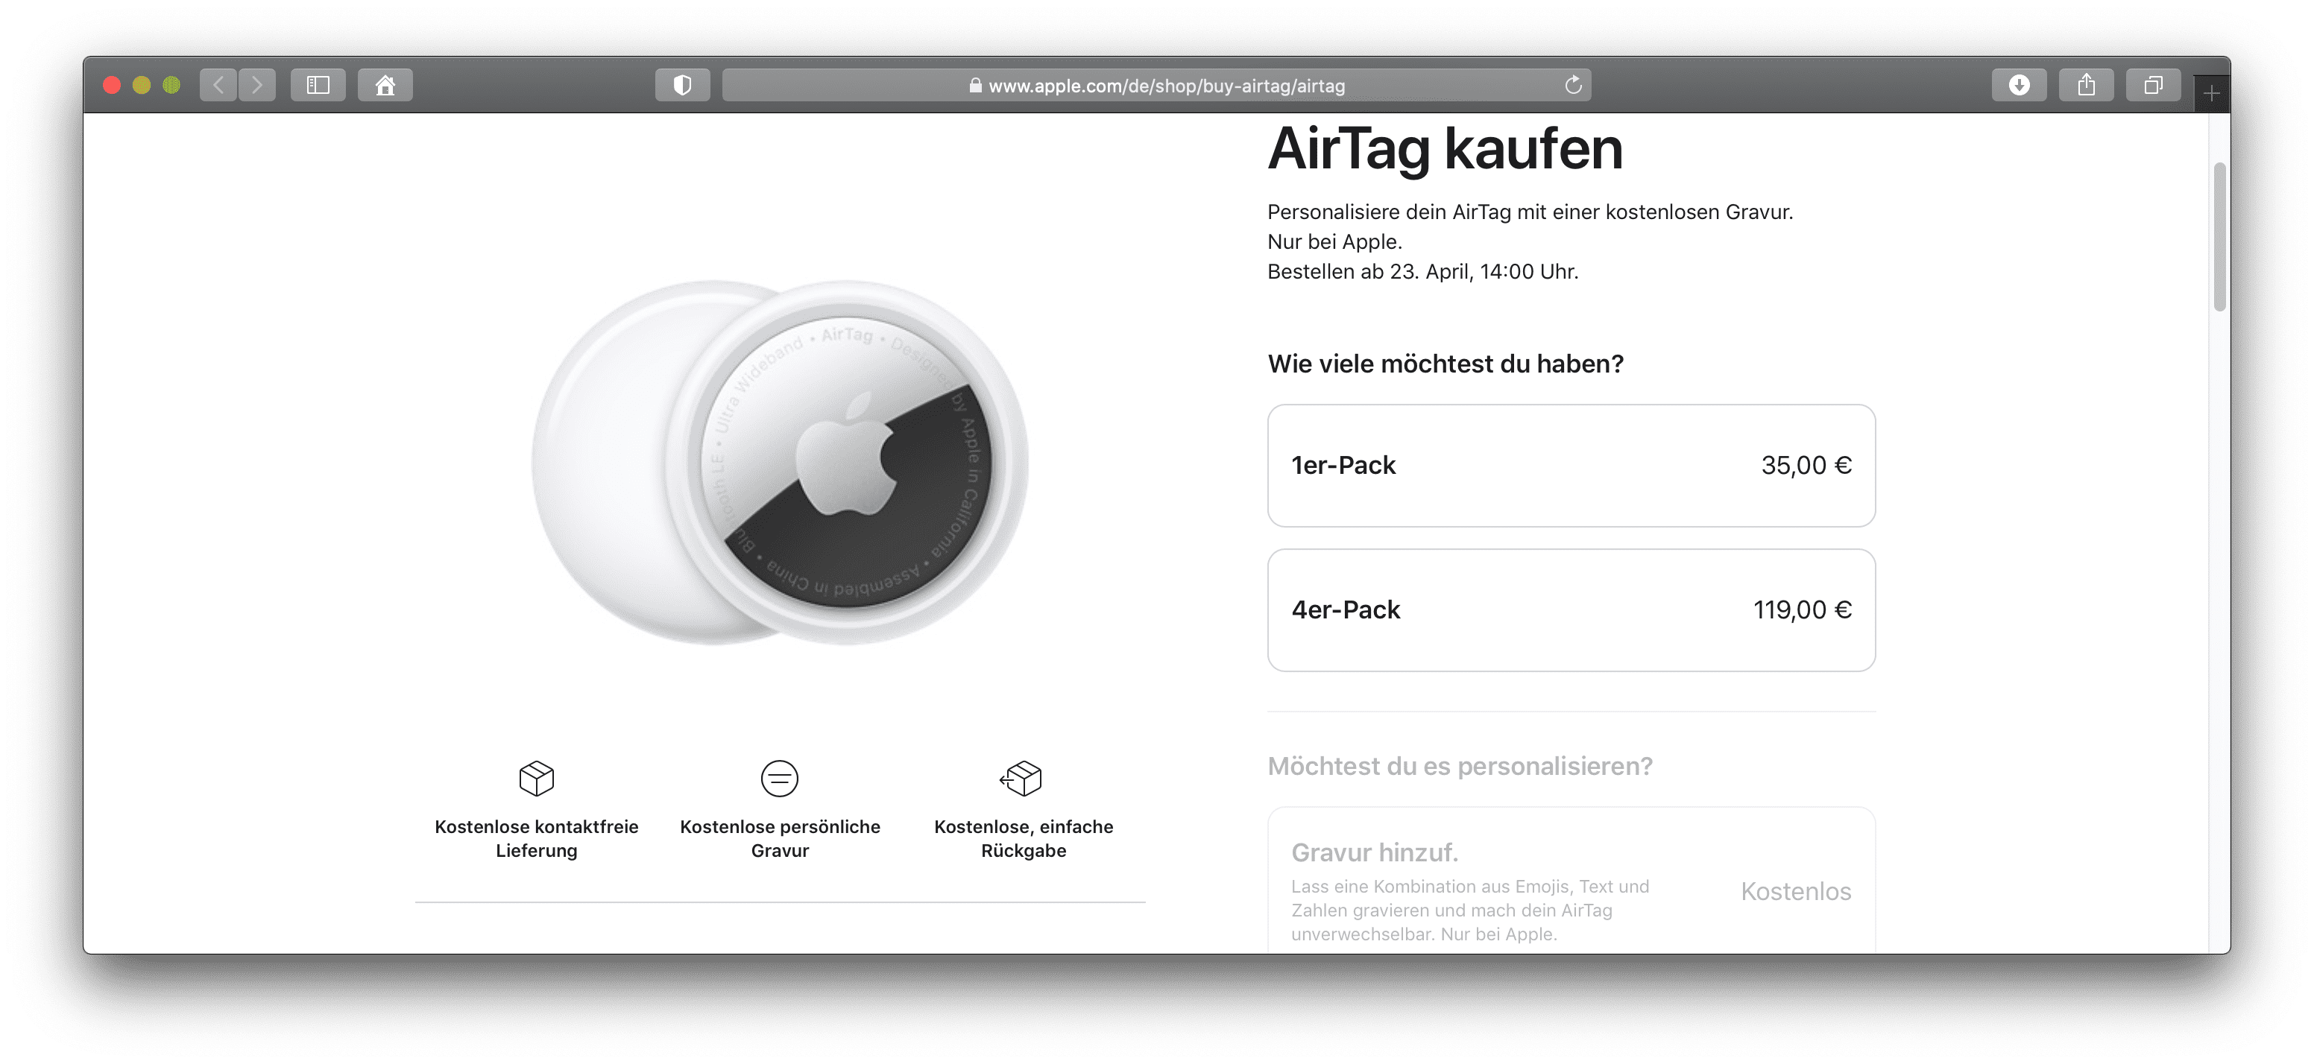
Task: Click 'Bestellen ab 23. April, 14:00 Uhr.' text
Action: coord(1423,271)
